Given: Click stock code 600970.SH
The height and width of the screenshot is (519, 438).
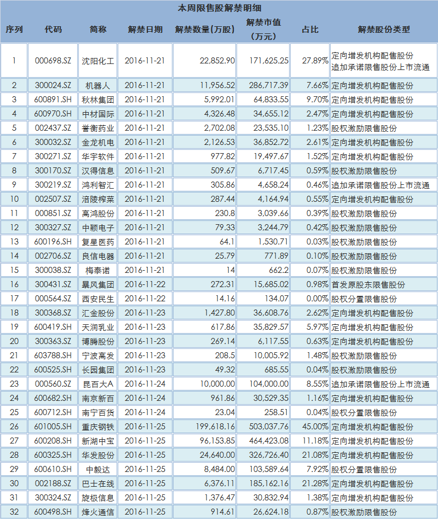Looking at the screenshot, I should (53, 114).
